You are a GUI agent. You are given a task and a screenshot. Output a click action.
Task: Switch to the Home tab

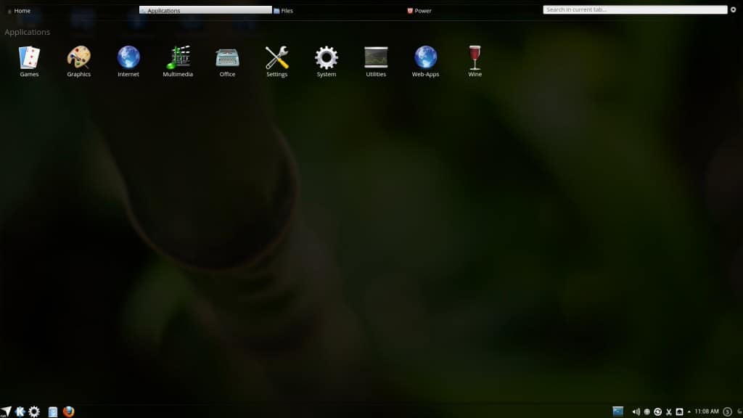19,11
